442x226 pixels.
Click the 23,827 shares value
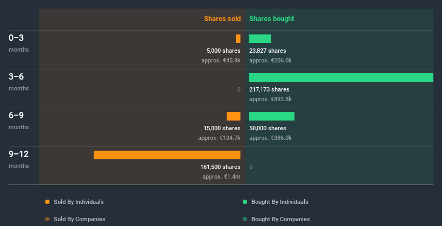268,51
